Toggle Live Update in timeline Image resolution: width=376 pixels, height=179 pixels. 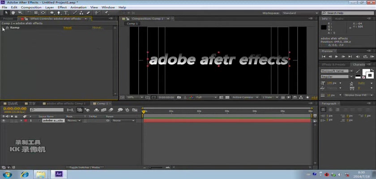click(80, 110)
